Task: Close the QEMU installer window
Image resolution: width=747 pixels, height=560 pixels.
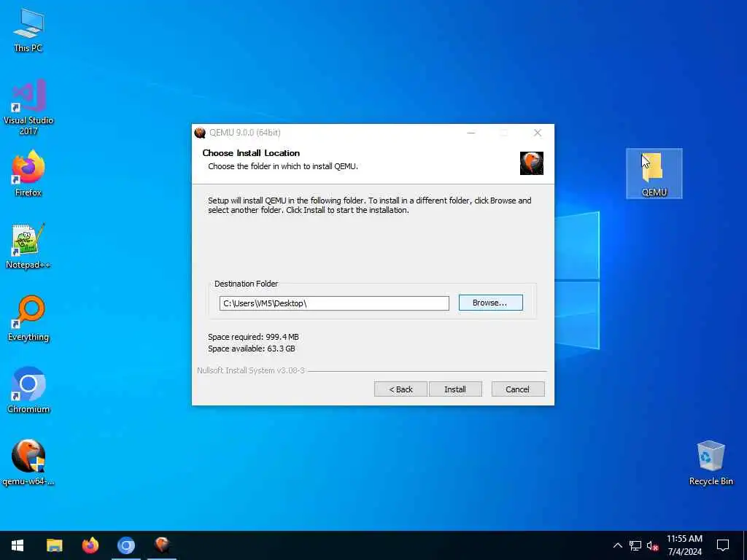Action: pyautogui.click(x=538, y=133)
